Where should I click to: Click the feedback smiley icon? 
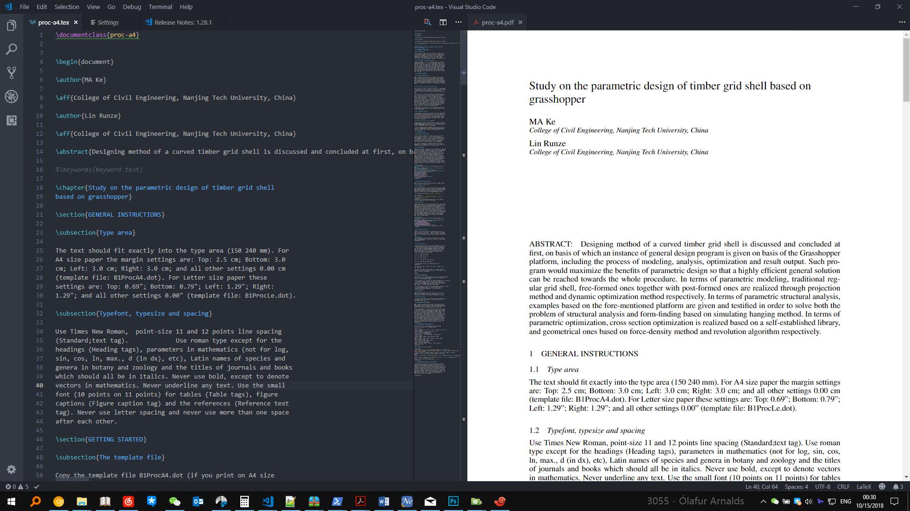click(882, 486)
